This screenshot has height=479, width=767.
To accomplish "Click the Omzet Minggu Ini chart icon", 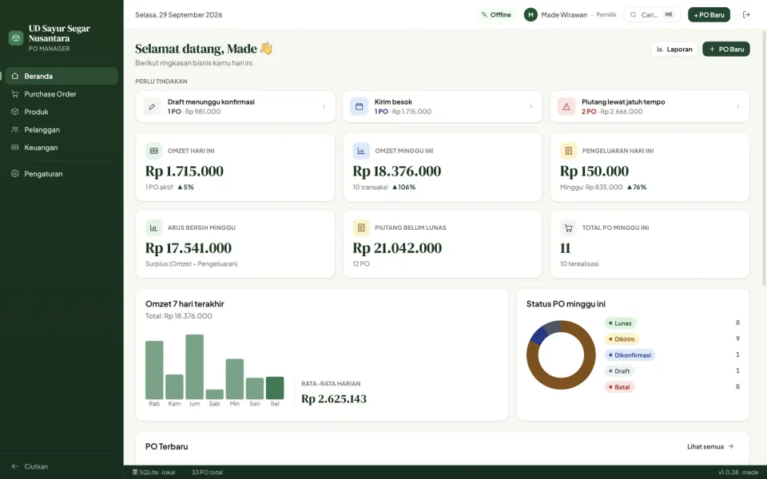I will pos(361,151).
